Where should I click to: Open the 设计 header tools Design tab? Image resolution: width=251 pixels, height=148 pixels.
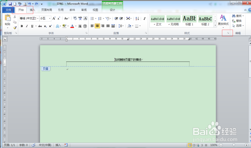click(x=112, y=10)
